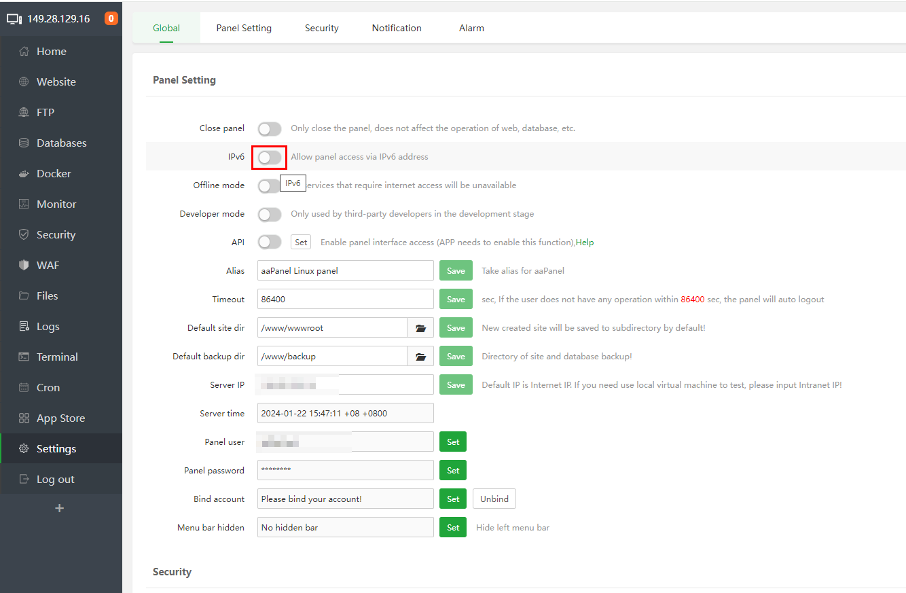Toggle the Close panel switch
The width and height of the screenshot is (906, 593).
coord(270,128)
